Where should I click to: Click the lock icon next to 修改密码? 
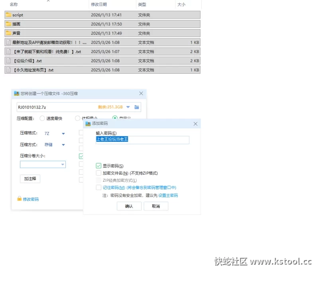(x=19, y=198)
